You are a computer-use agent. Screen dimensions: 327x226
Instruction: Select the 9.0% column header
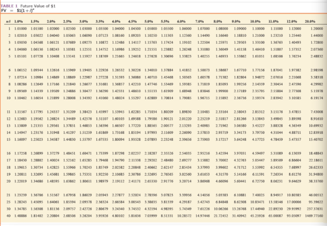236,22
